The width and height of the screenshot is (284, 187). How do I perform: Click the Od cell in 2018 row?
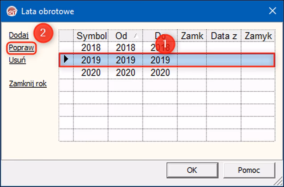click(126, 48)
